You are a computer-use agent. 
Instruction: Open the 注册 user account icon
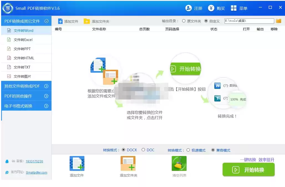(189, 8)
